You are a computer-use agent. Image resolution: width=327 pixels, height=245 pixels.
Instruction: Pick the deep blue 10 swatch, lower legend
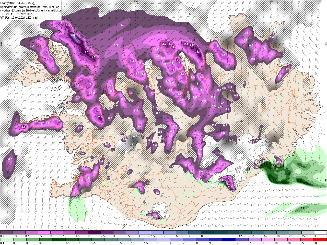[229, 240]
